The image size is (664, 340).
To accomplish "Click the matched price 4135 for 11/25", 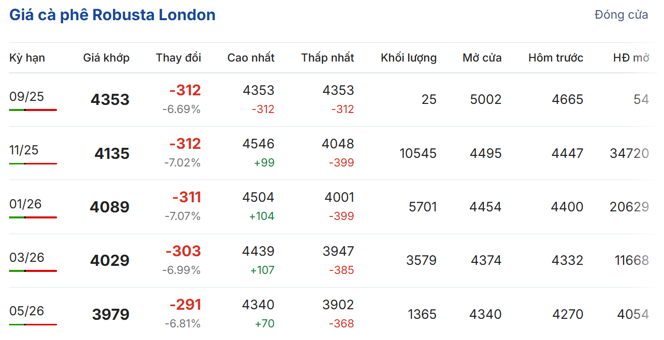I will click(112, 153).
